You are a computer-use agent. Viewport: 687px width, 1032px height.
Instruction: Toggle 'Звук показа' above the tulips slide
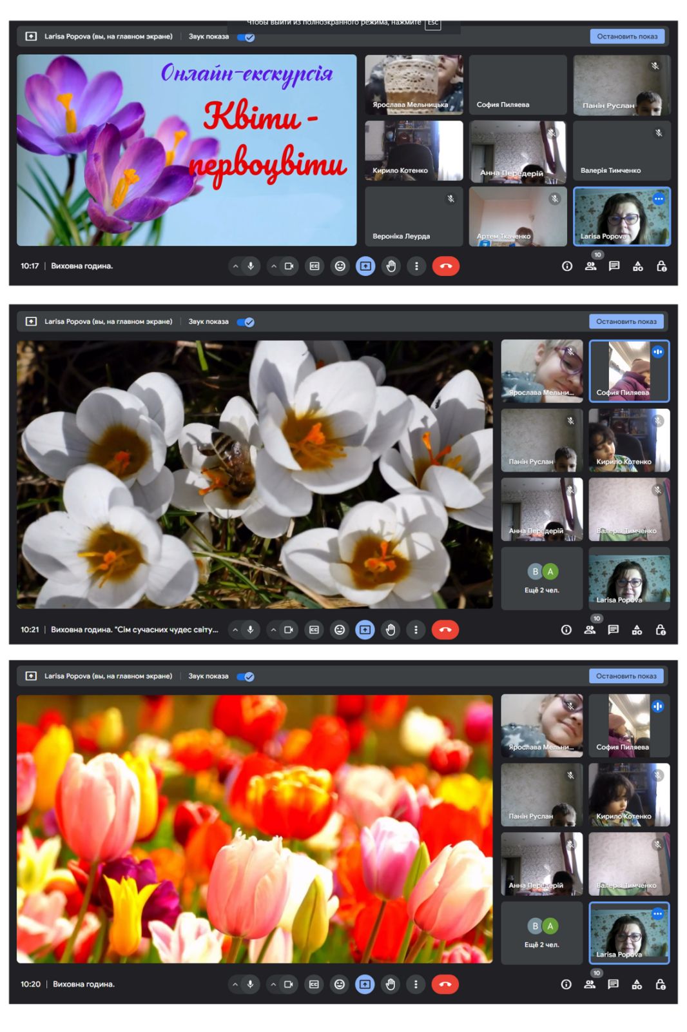coord(246,677)
